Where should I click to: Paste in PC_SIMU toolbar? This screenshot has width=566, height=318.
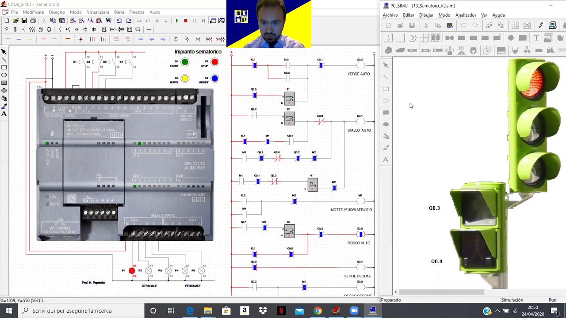click(450, 26)
